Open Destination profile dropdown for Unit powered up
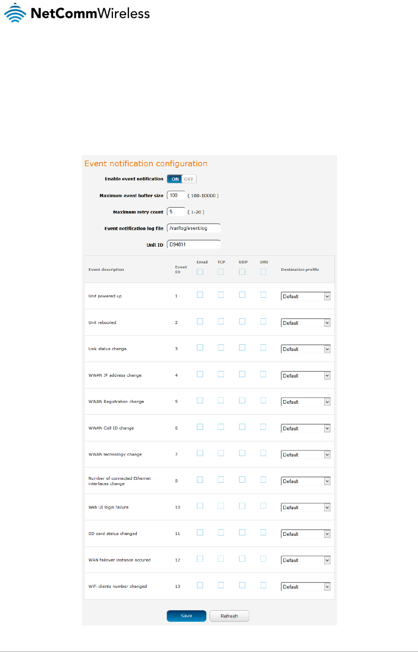 tap(305, 297)
